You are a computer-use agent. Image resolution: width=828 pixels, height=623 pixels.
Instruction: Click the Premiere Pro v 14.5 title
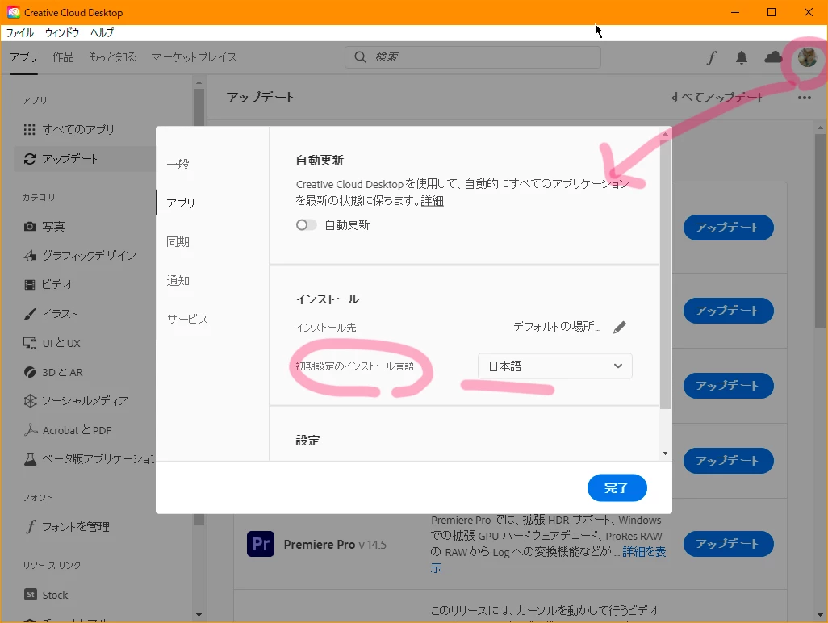tap(335, 545)
